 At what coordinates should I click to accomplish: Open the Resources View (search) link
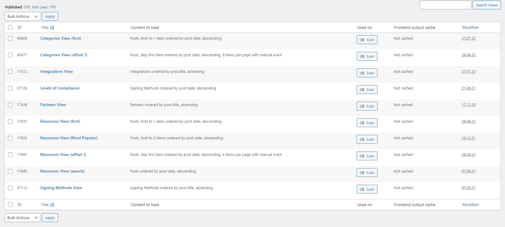pos(62,171)
